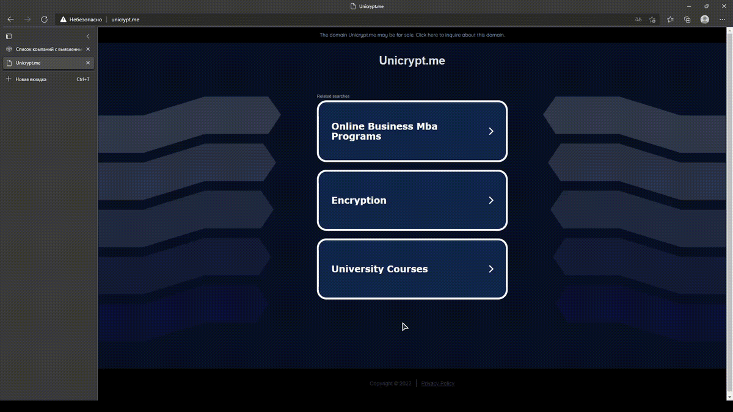Click the arrow on University Courses card
This screenshot has width=733, height=412.
tap(491, 269)
